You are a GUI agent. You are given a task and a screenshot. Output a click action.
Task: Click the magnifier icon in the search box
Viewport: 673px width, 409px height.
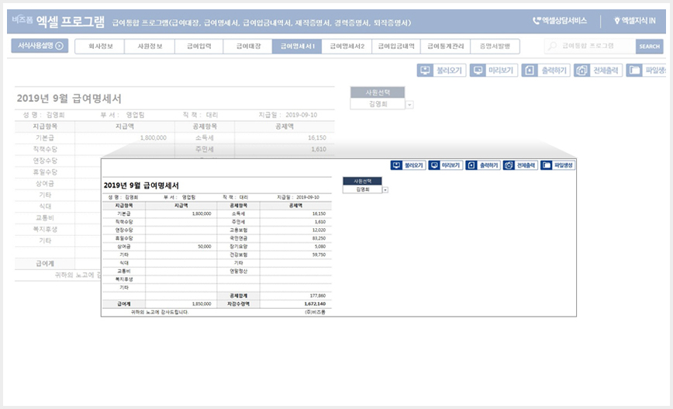[553, 46]
